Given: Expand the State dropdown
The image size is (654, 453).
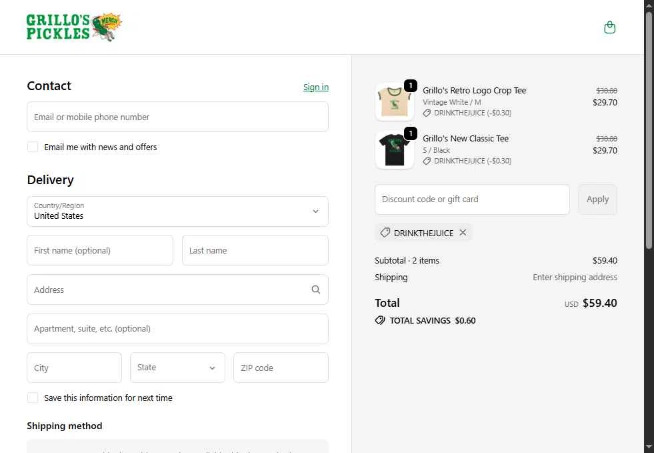Looking at the screenshot, I should (x=178, y=368).
